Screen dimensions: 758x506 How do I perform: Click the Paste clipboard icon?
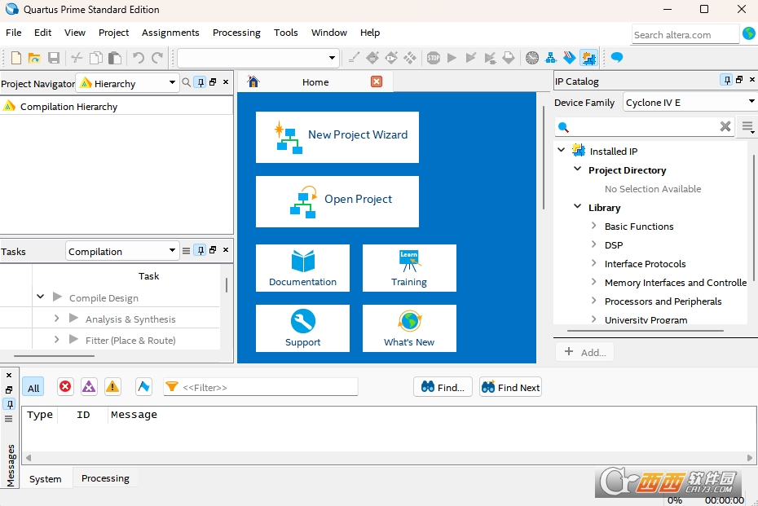115,58
